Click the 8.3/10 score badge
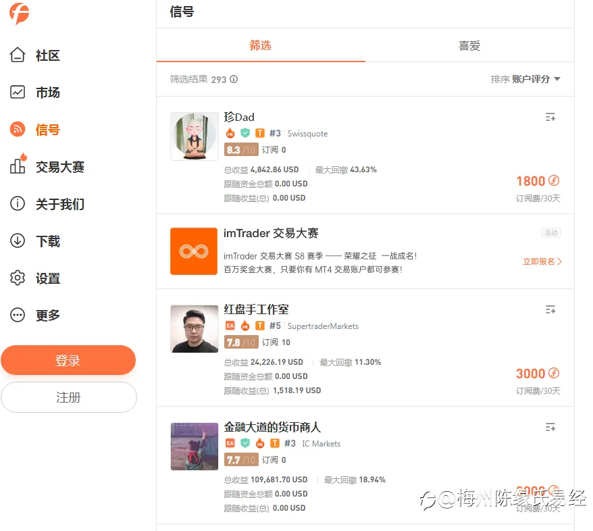 [241, 150]
